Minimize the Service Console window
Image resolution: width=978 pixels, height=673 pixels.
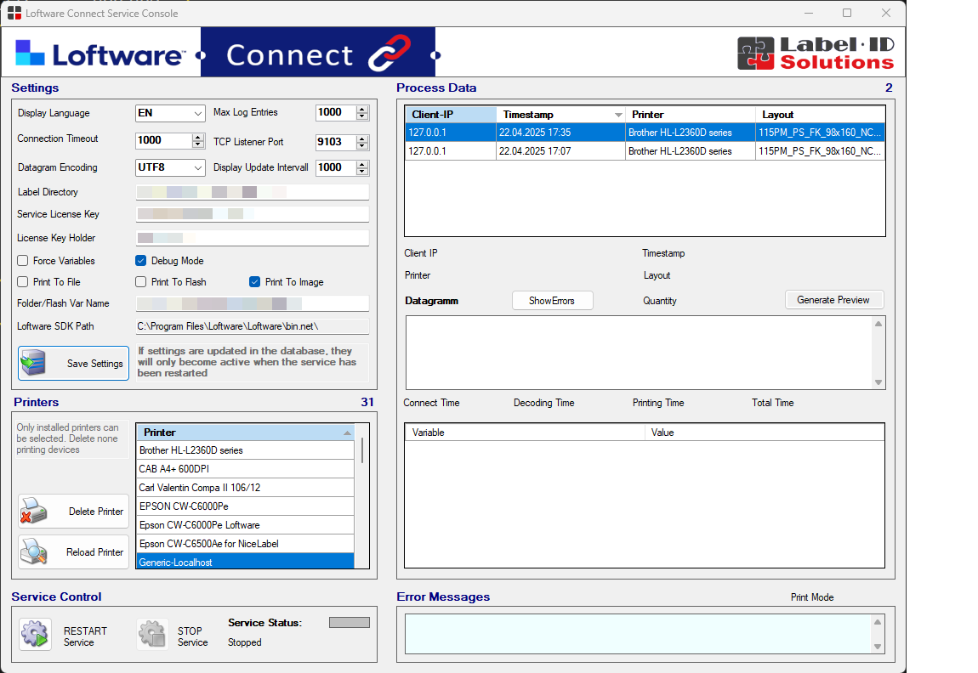click(809, 13)
